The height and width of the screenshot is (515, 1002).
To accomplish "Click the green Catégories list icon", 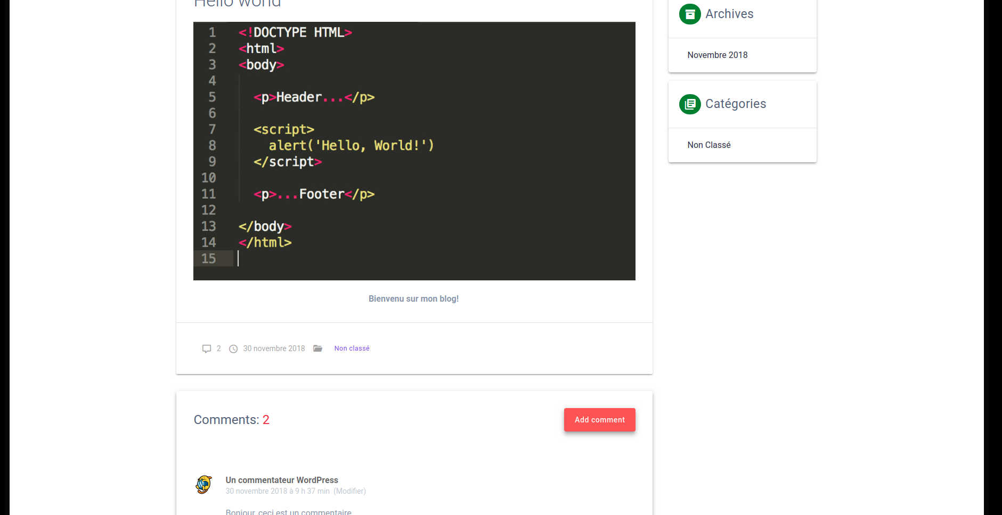I will [689, 104].
